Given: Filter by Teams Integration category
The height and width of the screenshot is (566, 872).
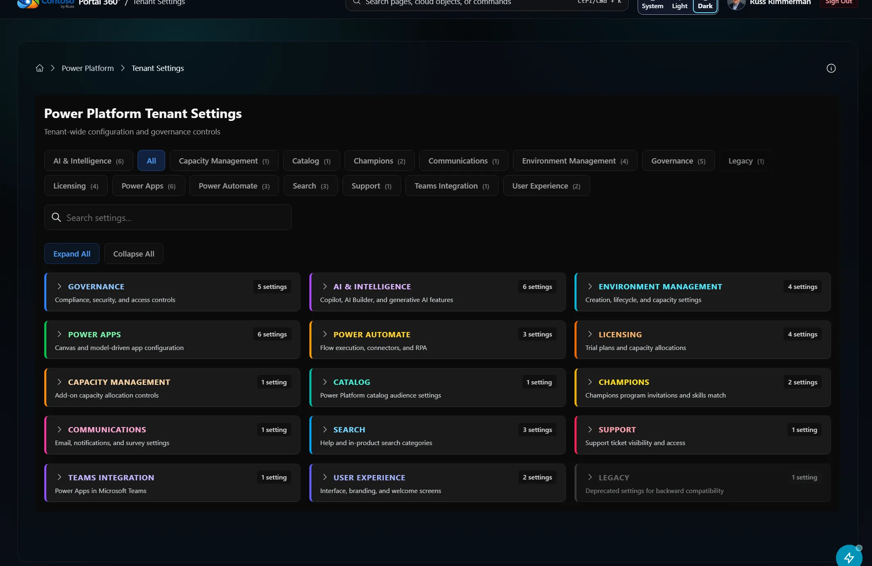Looking at the screenshot, I should [x=452, y=186].
